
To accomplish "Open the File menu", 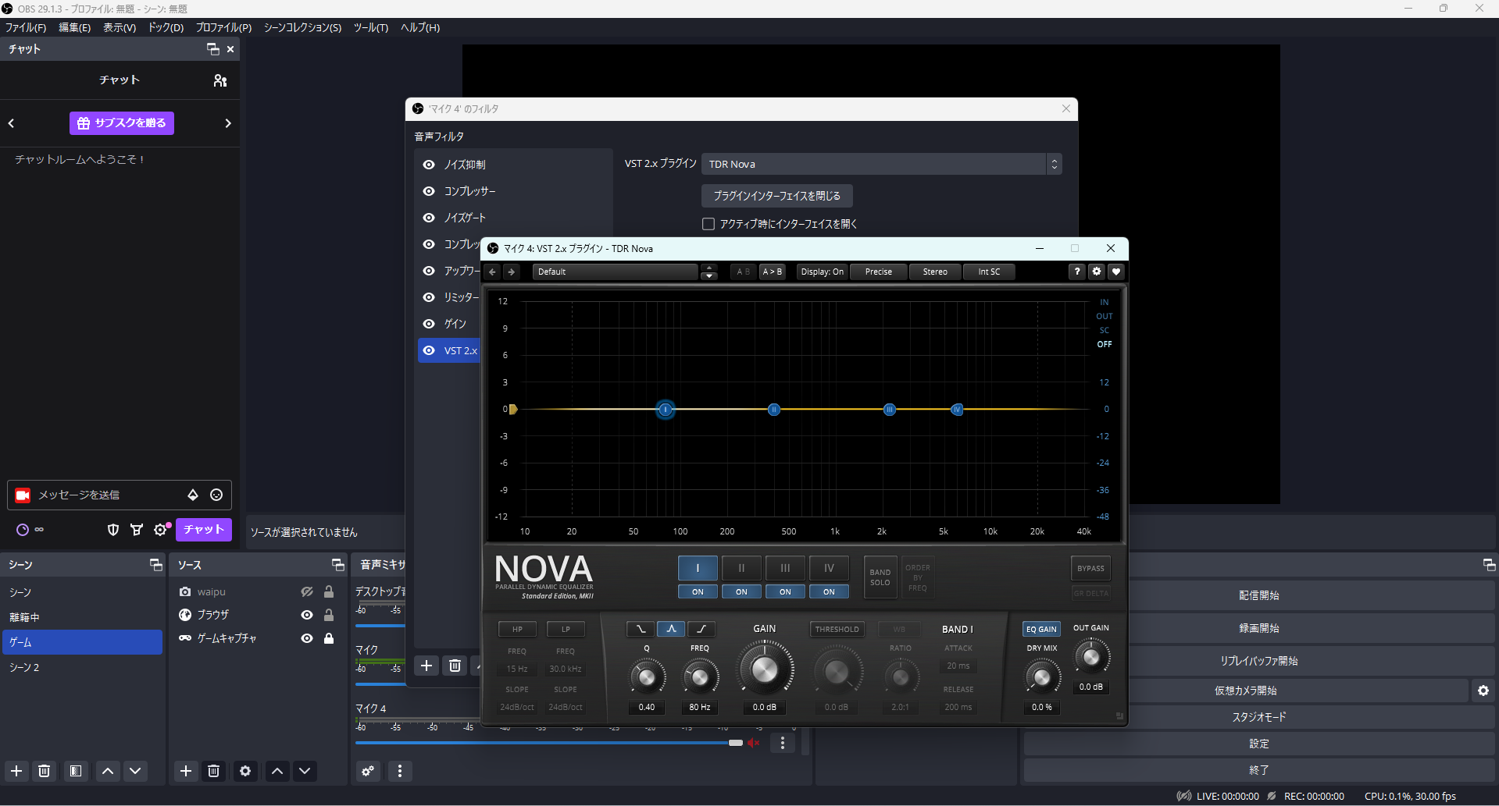I will 26,27.
